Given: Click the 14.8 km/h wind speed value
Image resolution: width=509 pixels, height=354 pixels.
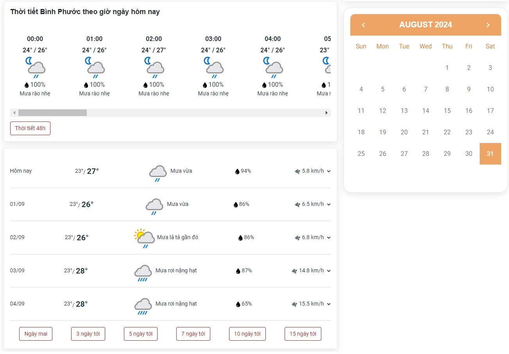Looking at the screenshot, I should [x=311, y=270].
